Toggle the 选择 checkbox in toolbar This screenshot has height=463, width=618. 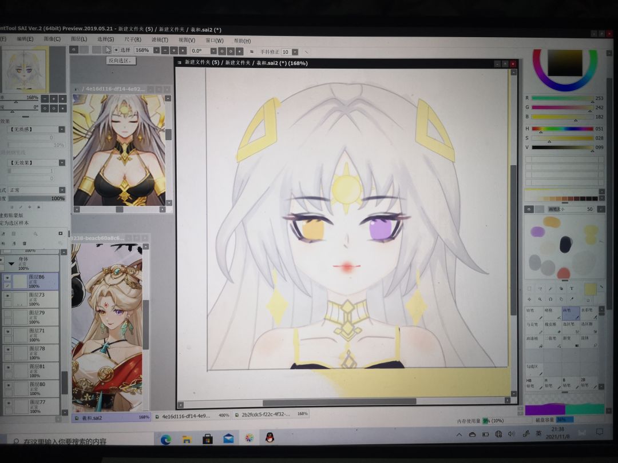pyautogui.click(x=116, y=50)
